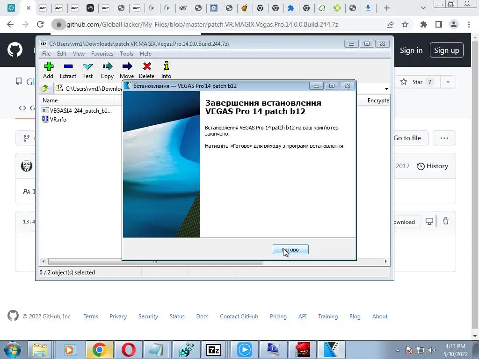Open the Chrome profile avatar icon
This screenshot has width=479, height=359.
(454, 24)
